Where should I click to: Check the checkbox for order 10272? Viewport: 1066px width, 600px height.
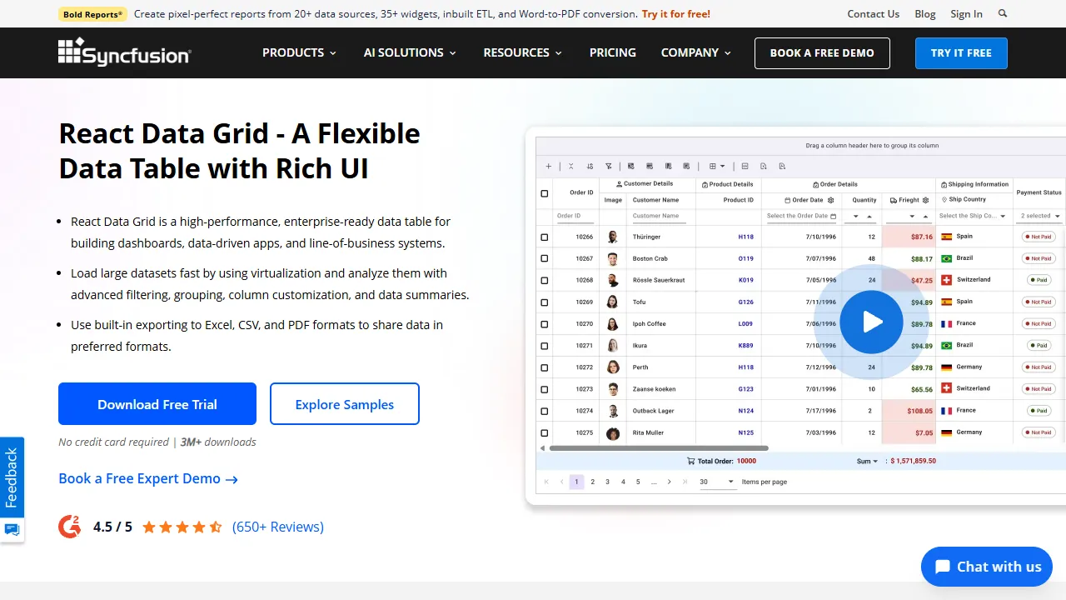tap(545, 367)
